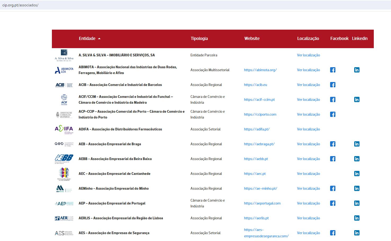The image size is (391, 241).
Task: Click 'A. SILVA & SILVA – IMOBILIÁRIO E SERVIÇOS, SA'
Action: (x=117, y=55)
